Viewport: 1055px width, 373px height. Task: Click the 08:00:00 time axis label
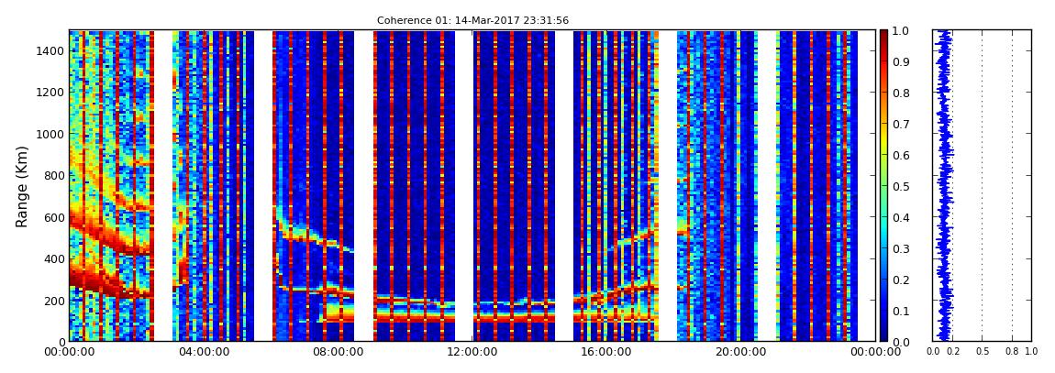[339, 351]
